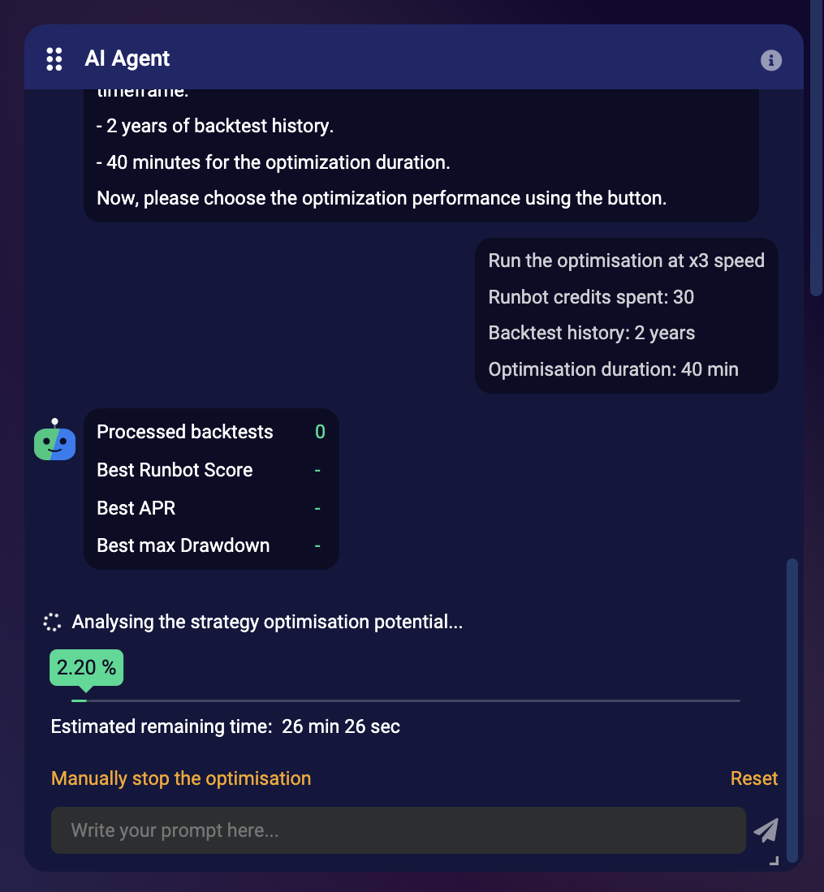Focus the "Write your prompt here" field

pyautogui.click(x=398, y=830)
